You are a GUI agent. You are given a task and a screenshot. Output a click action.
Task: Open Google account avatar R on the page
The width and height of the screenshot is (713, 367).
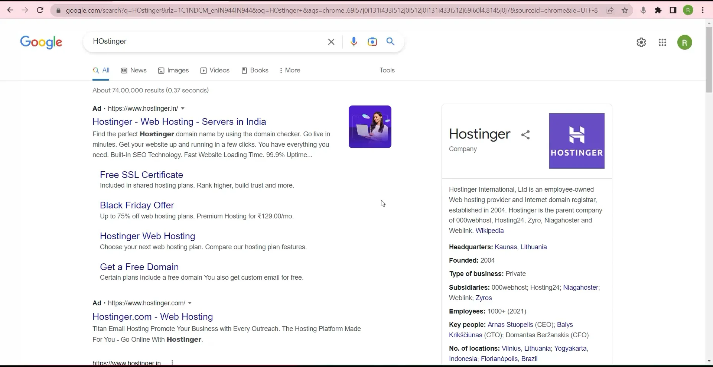pos(685,42)
